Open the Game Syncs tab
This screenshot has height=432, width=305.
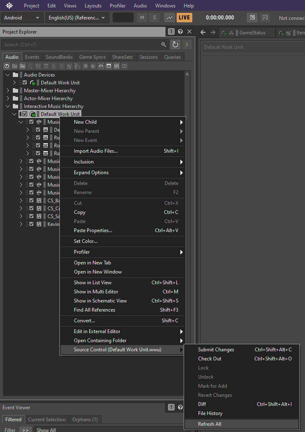pyautogui.click(x=92, y=57)
